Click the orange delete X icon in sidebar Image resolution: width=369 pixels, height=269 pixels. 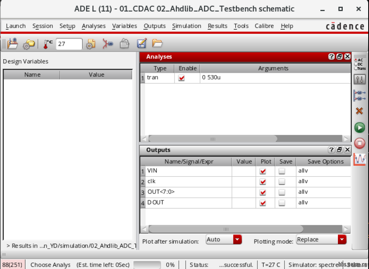tap(359, 111)
